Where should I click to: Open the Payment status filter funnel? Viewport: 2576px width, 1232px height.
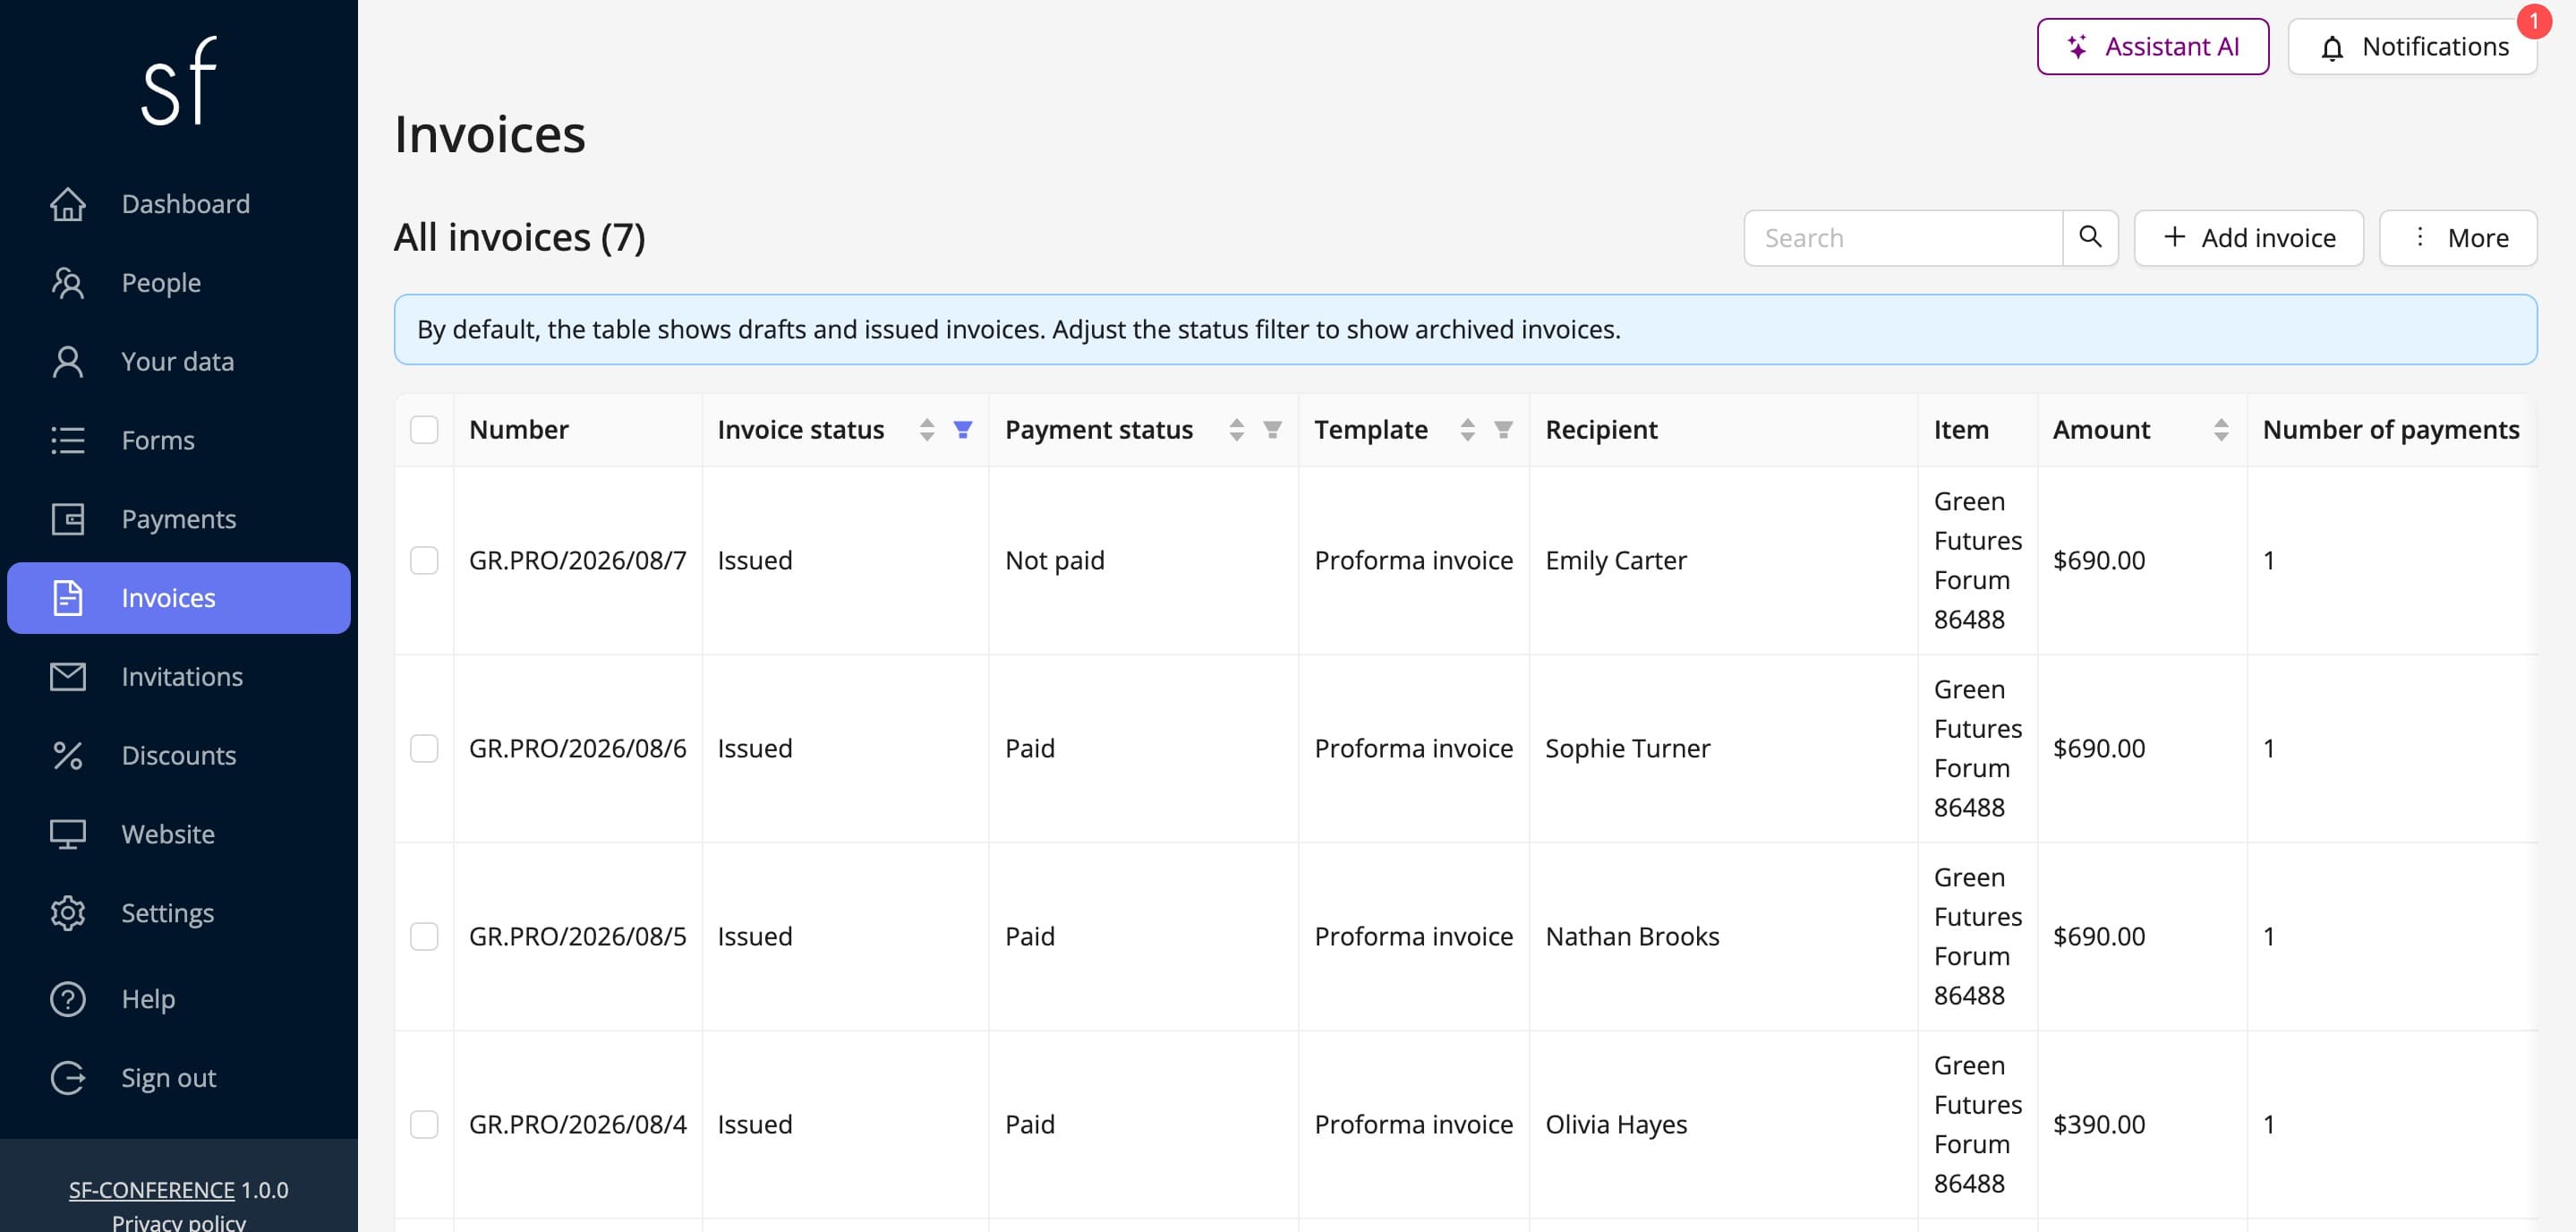click(1272, 429)
